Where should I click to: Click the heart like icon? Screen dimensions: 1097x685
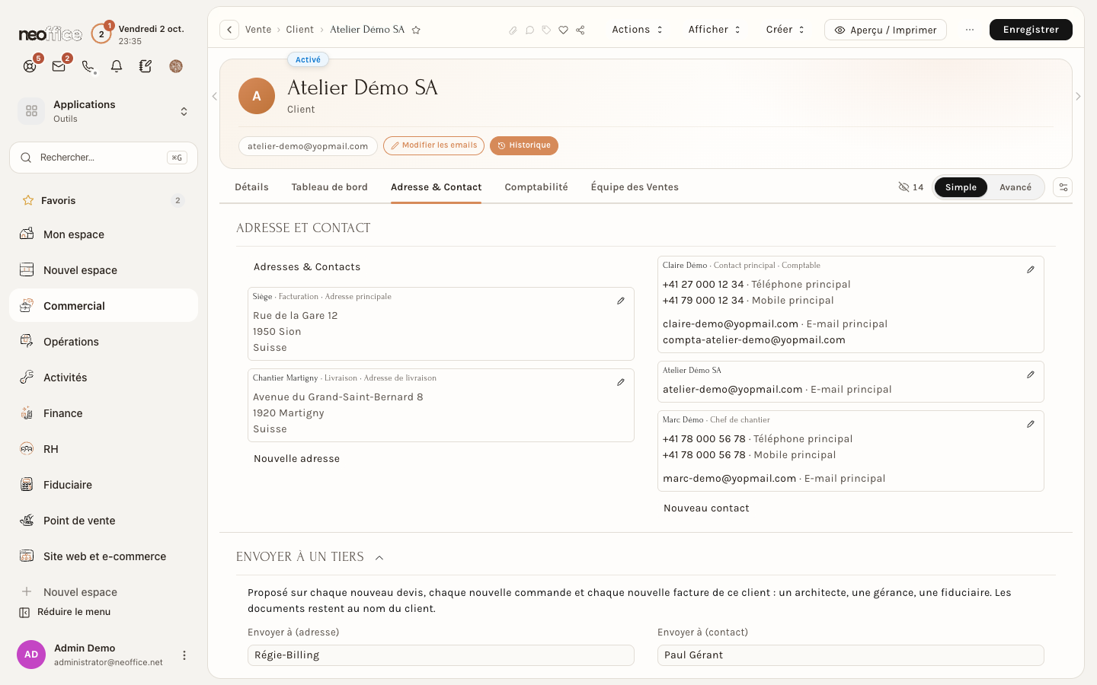tap(563, 30)
